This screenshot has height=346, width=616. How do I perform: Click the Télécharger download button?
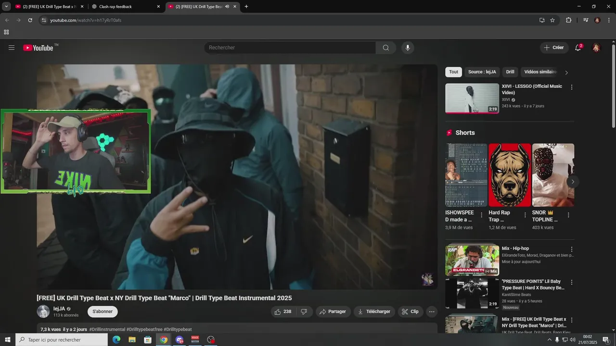pos(374,311)
